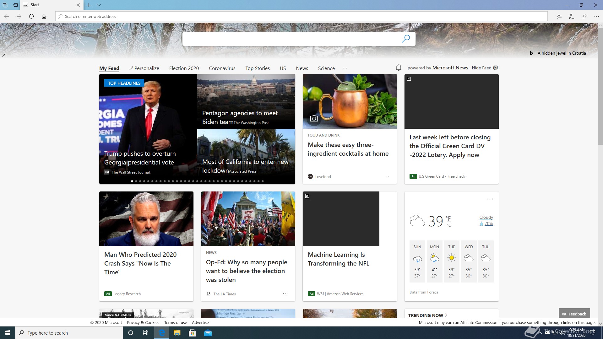Viewport: 603px width, 339px height.
Task: Open File Explorer from taskbar
Action: pyautogui.click(x=177, y=333)
